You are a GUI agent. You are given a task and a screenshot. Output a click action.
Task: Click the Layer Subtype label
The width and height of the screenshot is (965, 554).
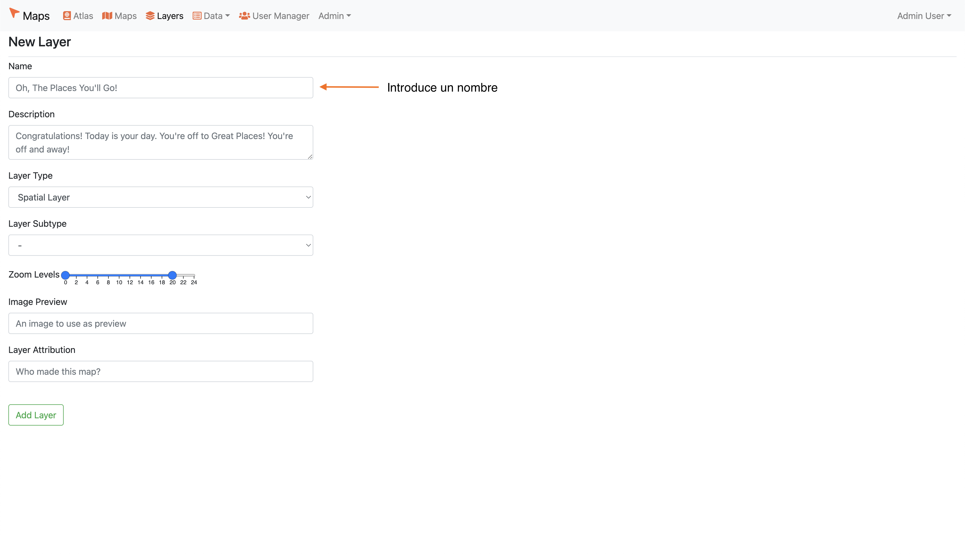[37, 223]
